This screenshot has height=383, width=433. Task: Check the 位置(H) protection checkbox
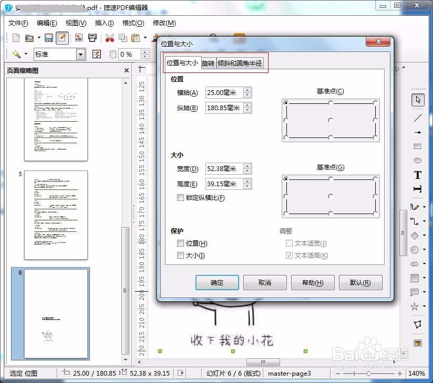[181, 243]
